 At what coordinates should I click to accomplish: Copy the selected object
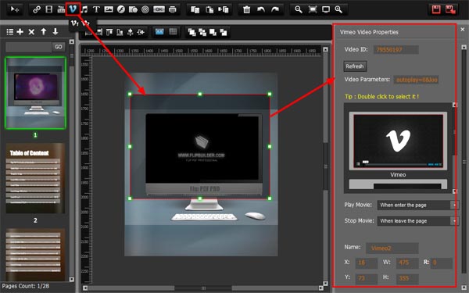[195, 9]
